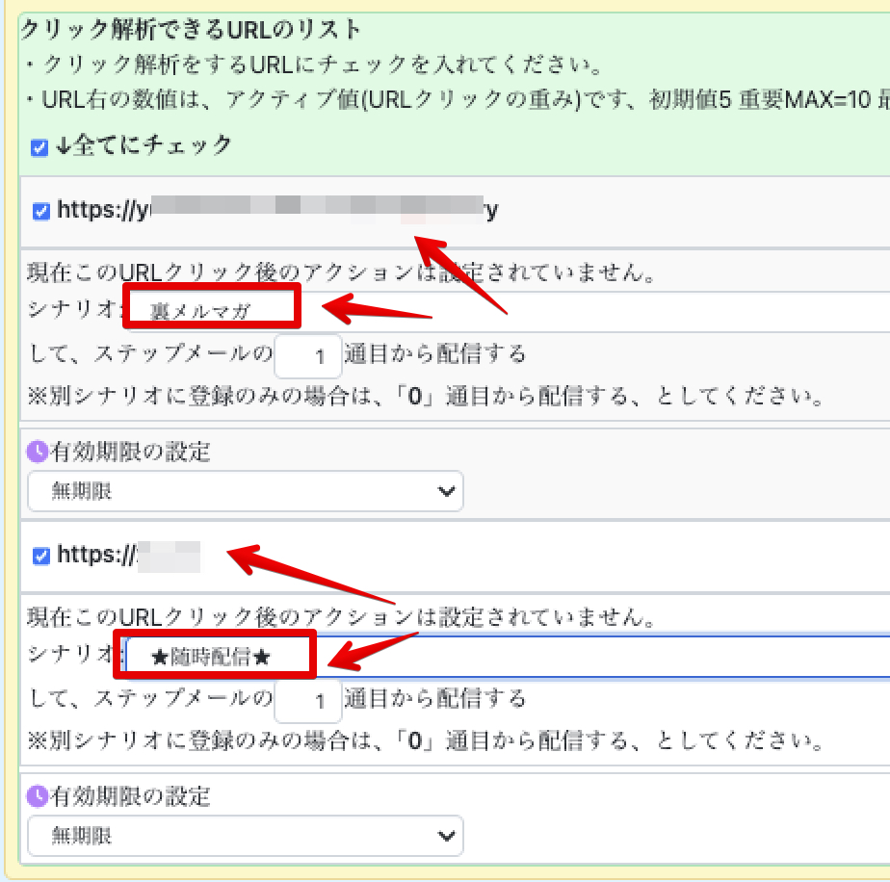Screen dimensions: 890x882
Task: Click the purple clock icon above first 無期限 dropdown
Action: tap(37, 452)
